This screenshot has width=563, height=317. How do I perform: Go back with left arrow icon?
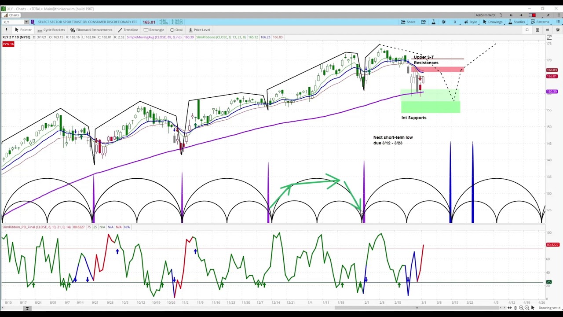[511, 15]
